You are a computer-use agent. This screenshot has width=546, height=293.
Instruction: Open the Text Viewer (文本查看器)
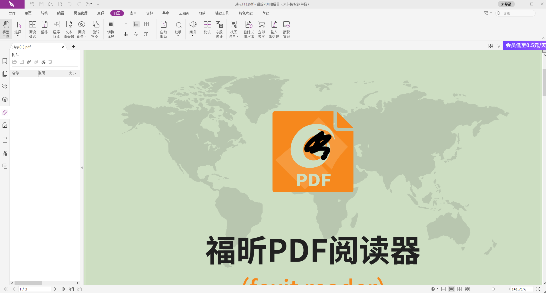coord(69,29)
